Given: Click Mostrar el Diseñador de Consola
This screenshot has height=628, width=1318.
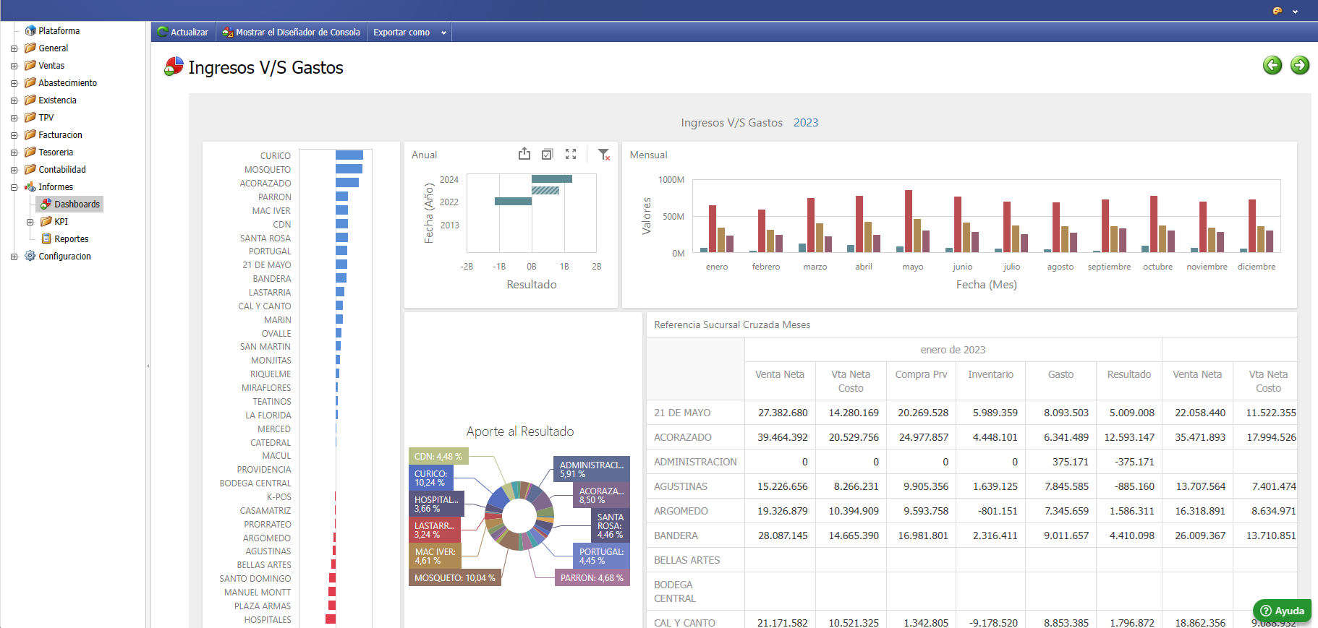Looking at the screenshot, I should pyautogui.click(x=292, y=32).
